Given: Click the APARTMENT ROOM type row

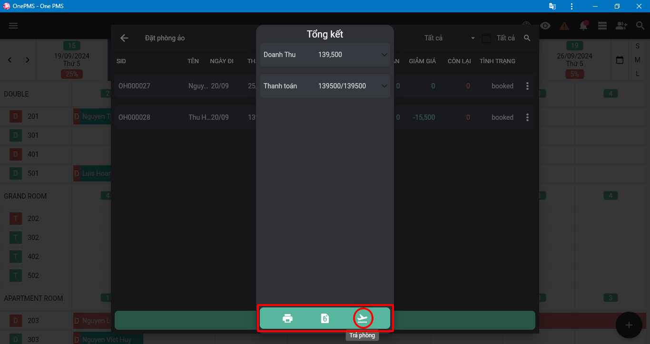Looking at the screenshot, I should 33,298.
